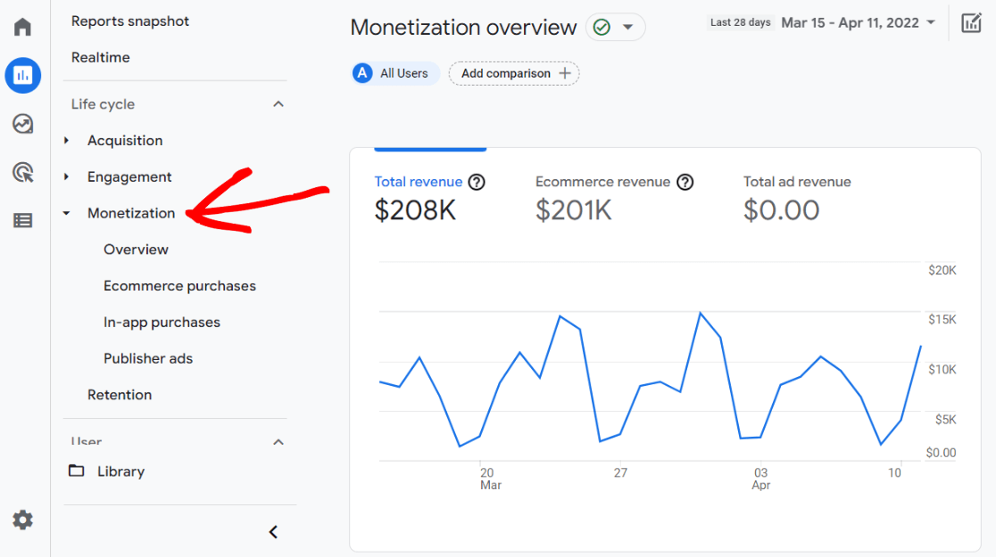The width and height of the screenshot is (996, 557).
Task: Go to Reports snapshot
Action: coord(129,20)
